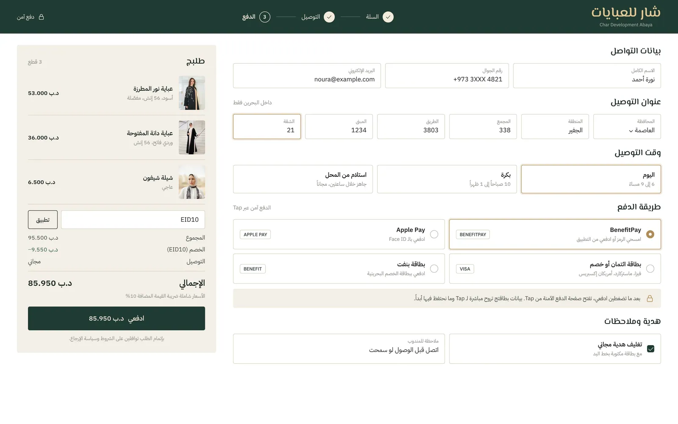This screenshot has width=678, height=424.
Task: Select بطاقة بنفت radio button
Action: pyautogui.click(x=434, y=268)
